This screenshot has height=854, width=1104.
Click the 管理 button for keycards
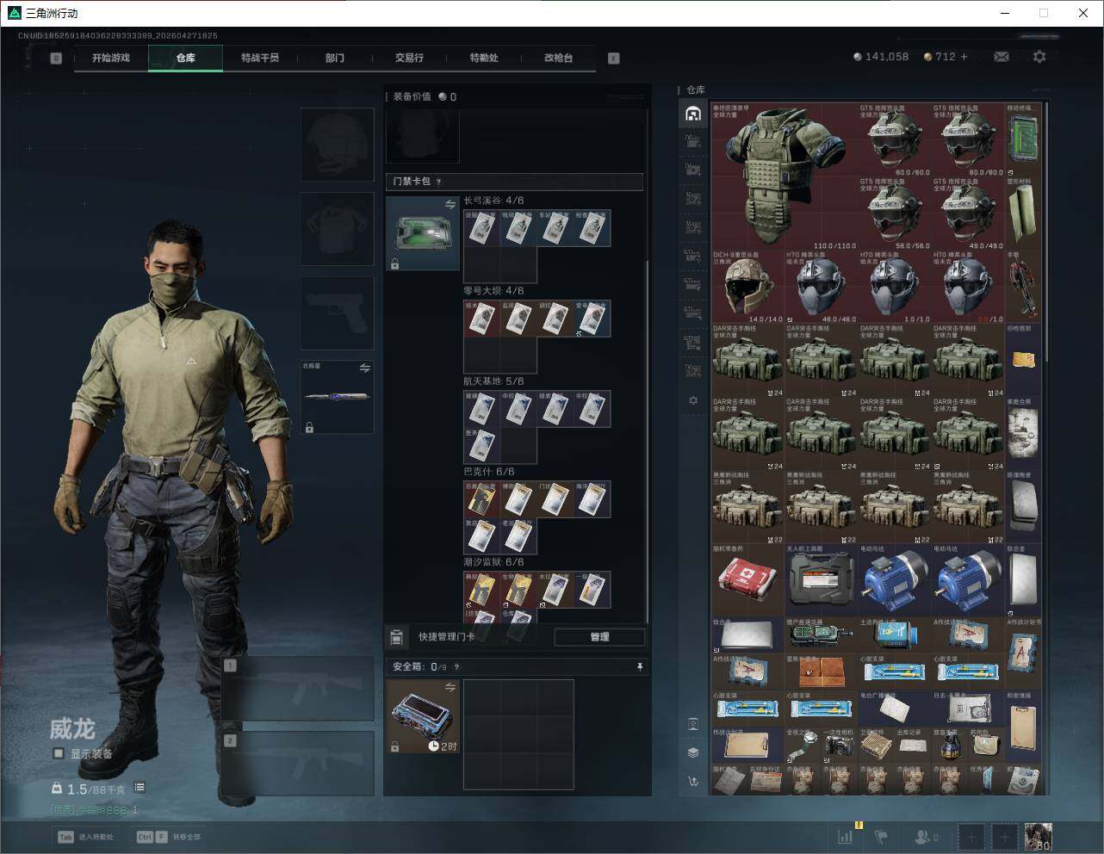(x=599, y=637)
